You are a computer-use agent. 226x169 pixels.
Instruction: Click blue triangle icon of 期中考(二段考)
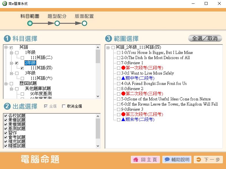point(123,78)
